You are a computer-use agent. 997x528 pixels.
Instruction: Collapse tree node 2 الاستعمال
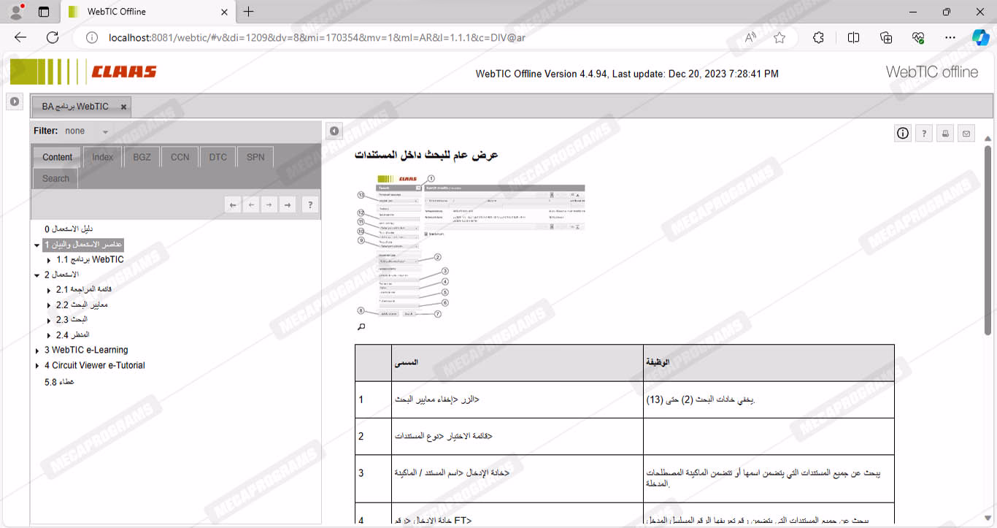click(x=37, y=275)
